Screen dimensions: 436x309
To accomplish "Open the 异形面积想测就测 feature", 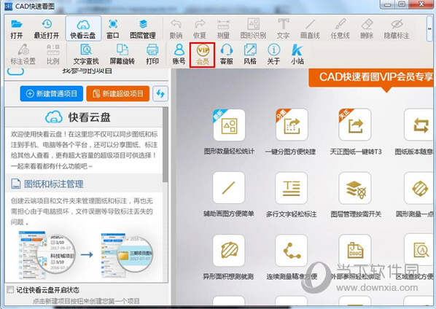I will [228, 250].
